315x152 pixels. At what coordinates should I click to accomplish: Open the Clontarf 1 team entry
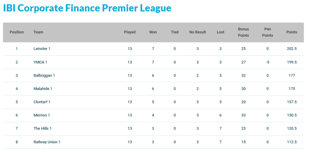pos(42,102)
